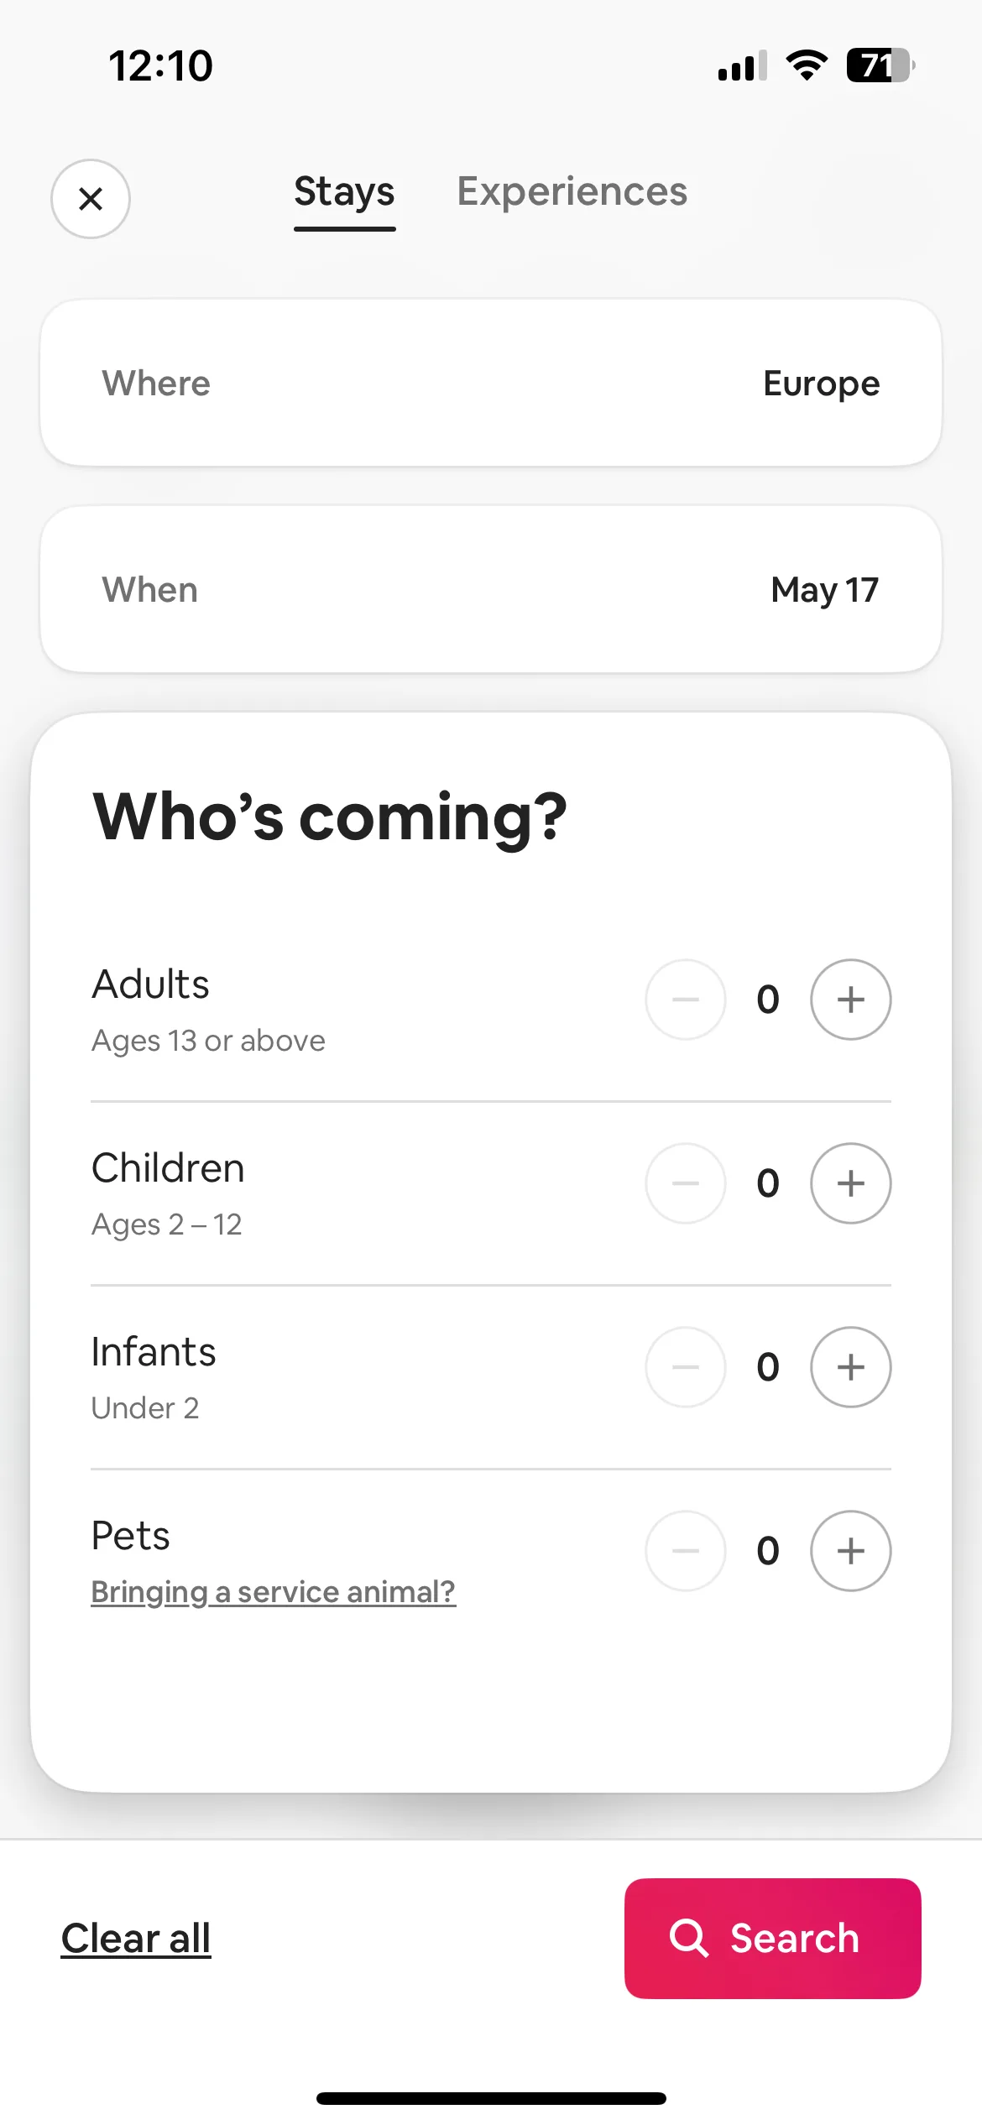The width and height of the screenshot is (982, 2125).
Task: Tap the Wi-Fi status icon
Action: (807, 65)
